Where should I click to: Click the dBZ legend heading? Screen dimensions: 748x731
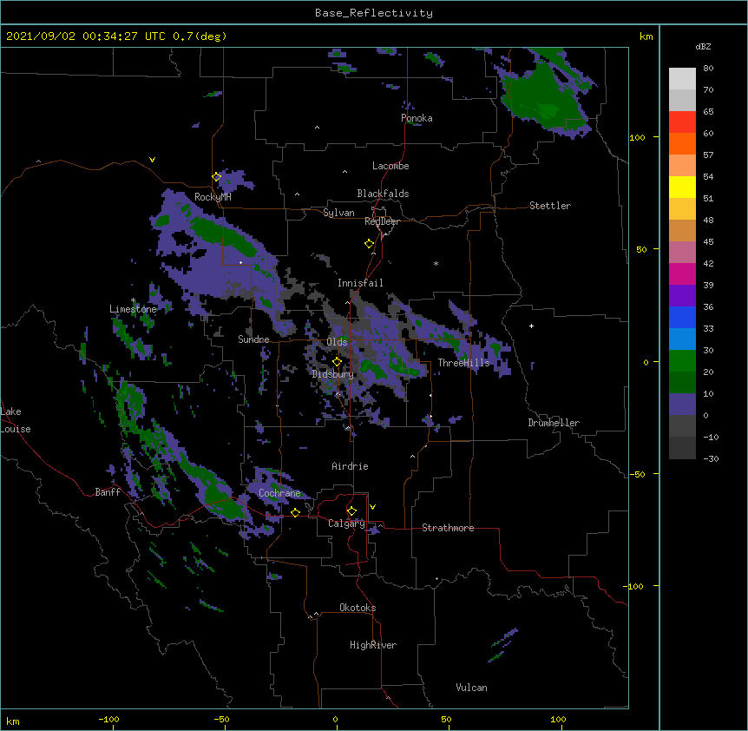point(703,46)
